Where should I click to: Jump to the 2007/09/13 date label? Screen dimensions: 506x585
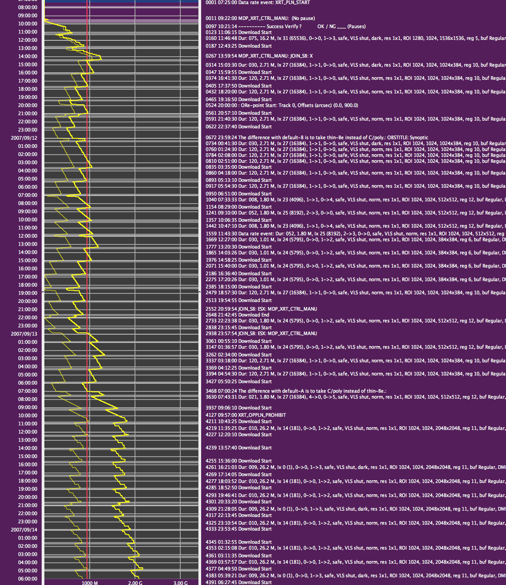[x=24, y=334]
